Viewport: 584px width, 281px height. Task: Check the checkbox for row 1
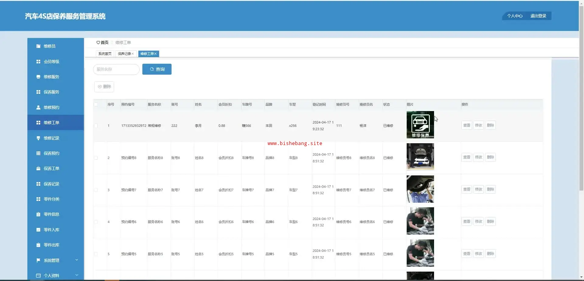(96, 126)
